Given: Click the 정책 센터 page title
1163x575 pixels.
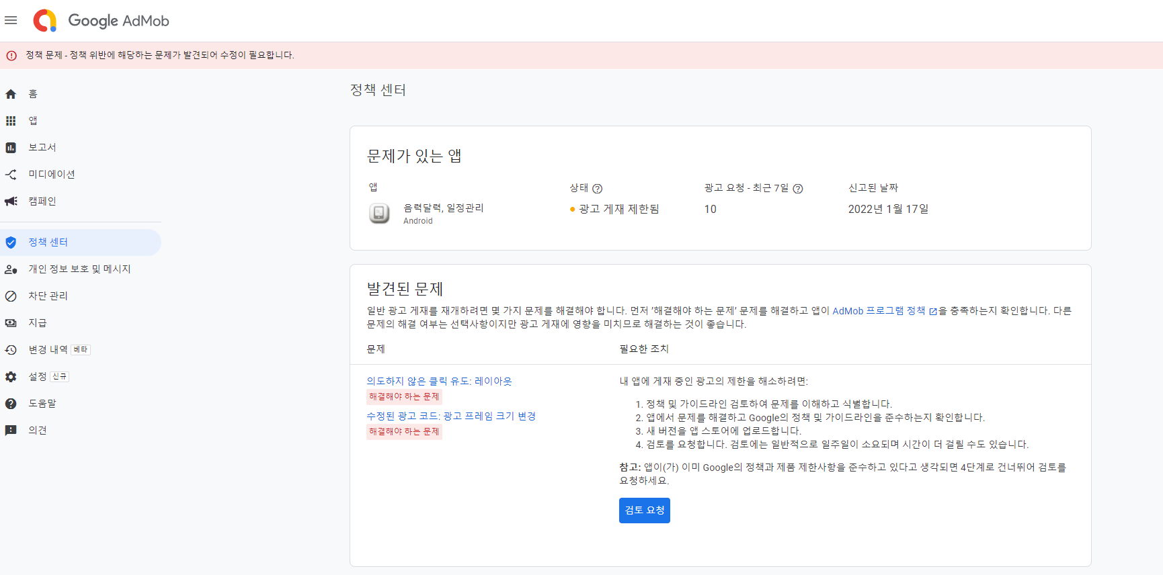Looking at the screenshot, I should [x=378, y=90].
